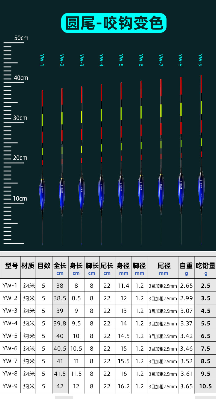
Task: Select the YW-6 model cell in the table
Action: (x=10, y=348)
